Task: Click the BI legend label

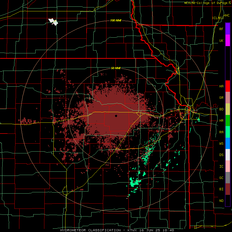Action: [221, 189]
